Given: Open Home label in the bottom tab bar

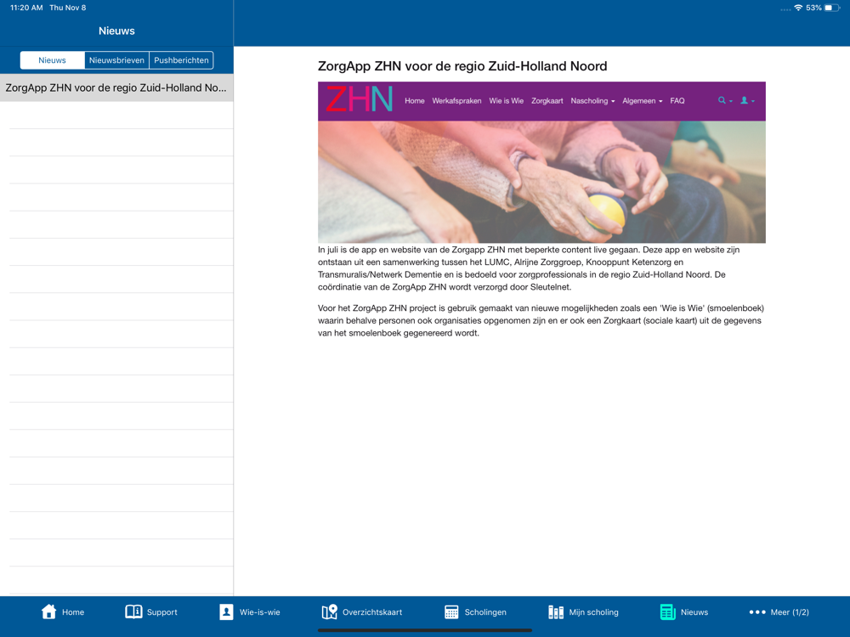Looking at the screenshot, I should 73,612.
